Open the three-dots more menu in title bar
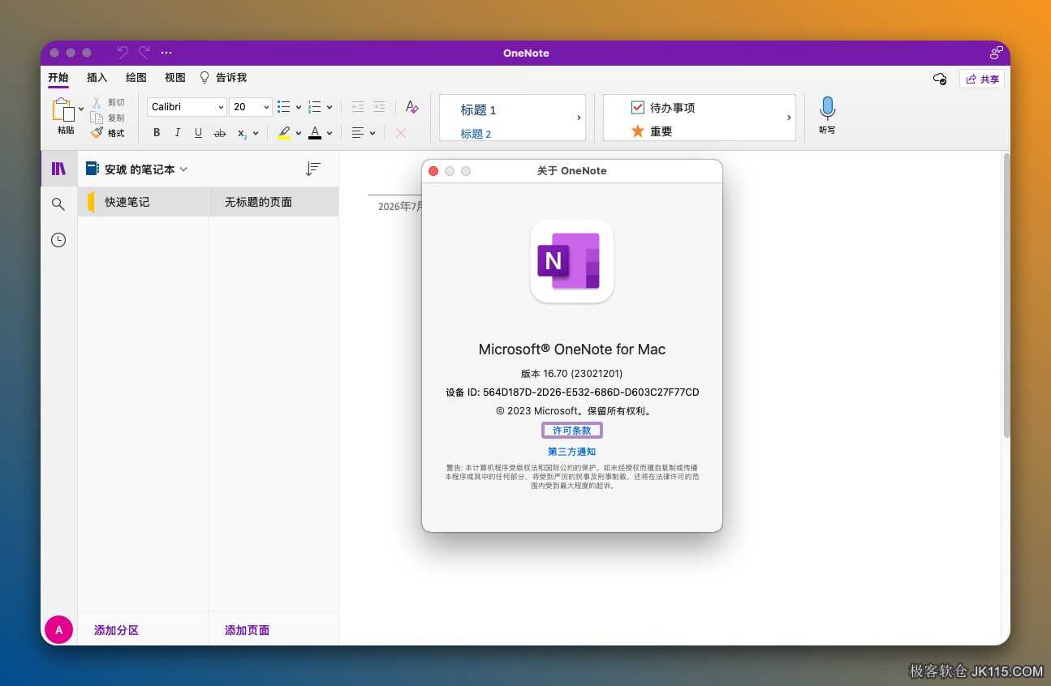 166,53
